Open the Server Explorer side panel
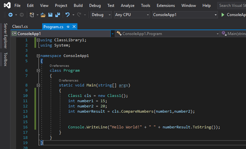The image size is (246, 149). pos(6,36)
